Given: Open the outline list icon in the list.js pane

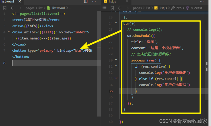Looking at the screenshot, I should click(104, 8).
